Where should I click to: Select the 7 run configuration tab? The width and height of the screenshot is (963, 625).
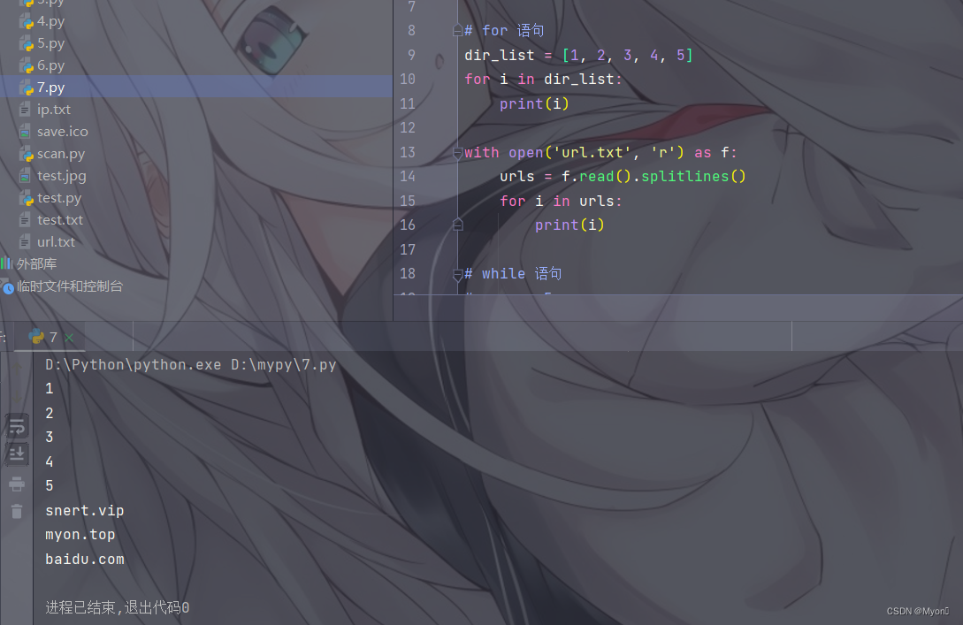pos(50,337)
